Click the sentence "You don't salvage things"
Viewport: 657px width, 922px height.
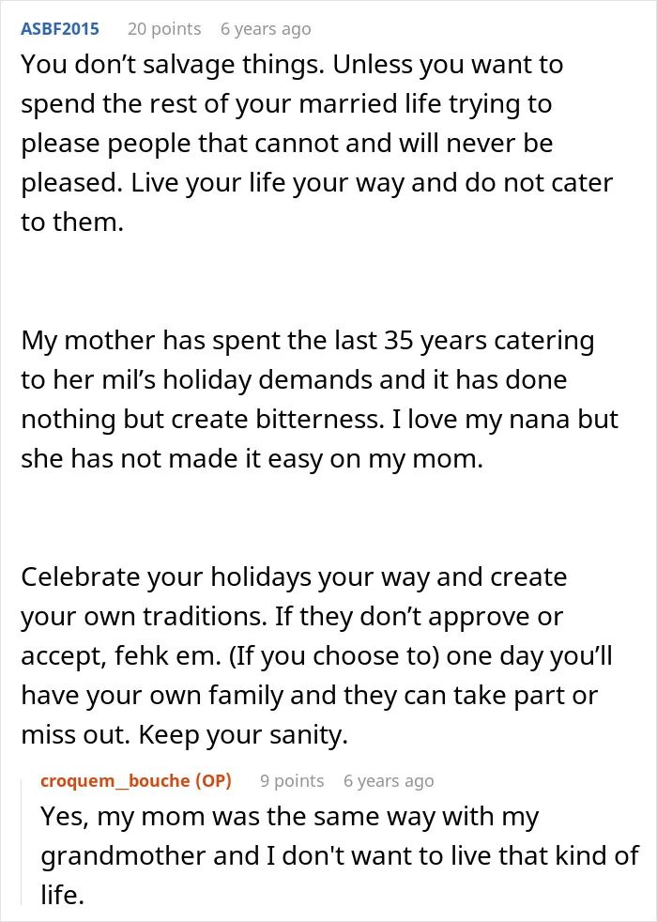[x=172, y=65]
